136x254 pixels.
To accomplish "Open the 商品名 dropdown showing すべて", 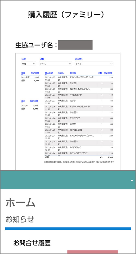I will 94,64.
